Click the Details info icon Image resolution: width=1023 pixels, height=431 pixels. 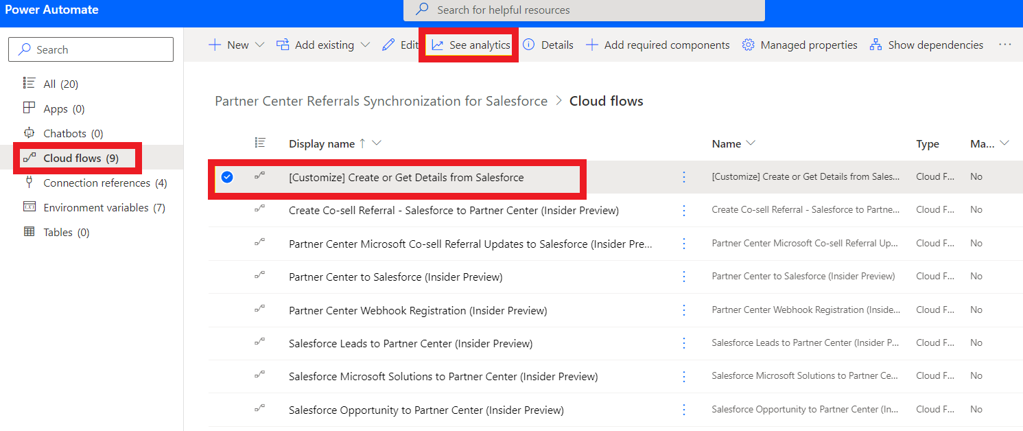tap(529, 45)
